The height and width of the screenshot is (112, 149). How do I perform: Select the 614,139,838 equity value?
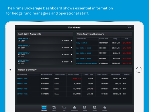(104, 94)
